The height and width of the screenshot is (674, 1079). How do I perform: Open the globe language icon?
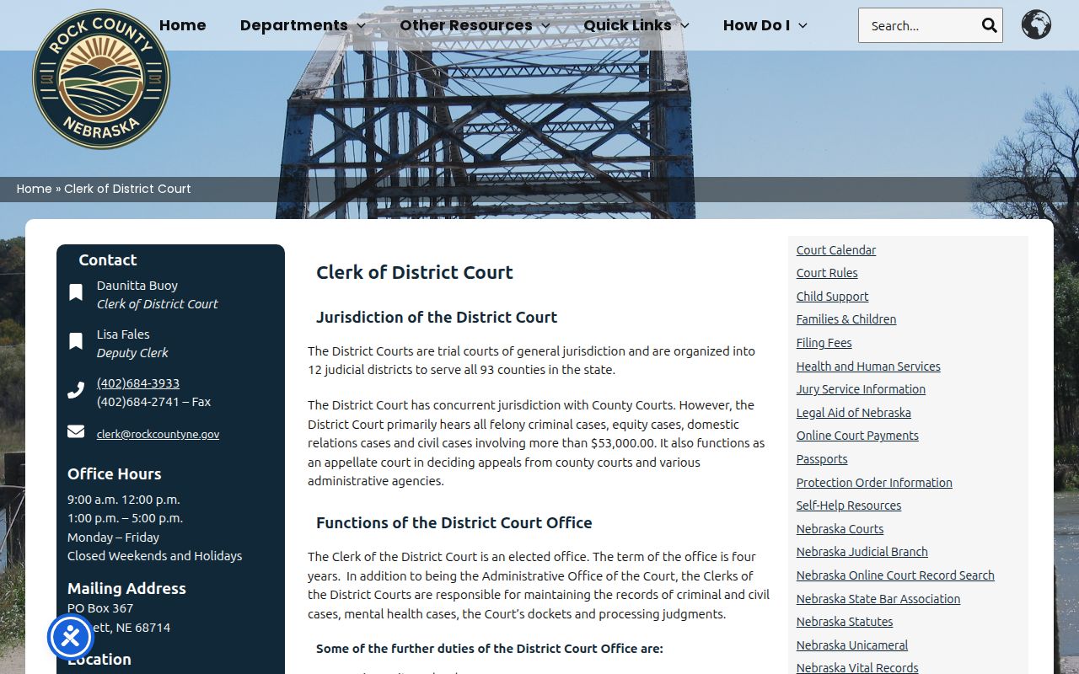tap(1036, 24)
